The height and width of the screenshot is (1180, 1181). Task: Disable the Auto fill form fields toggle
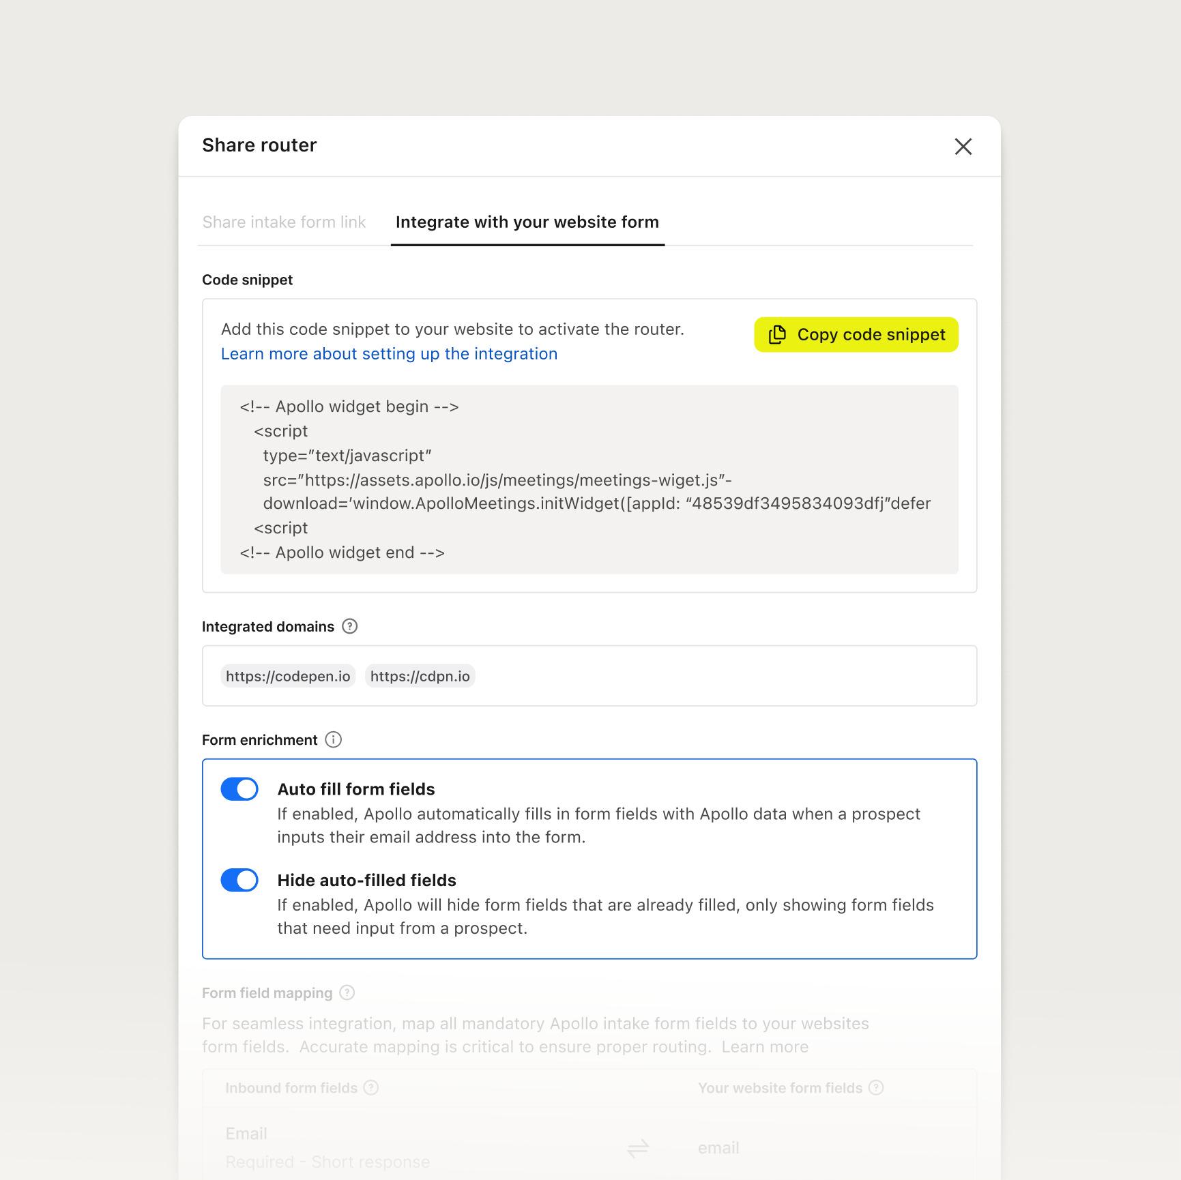tap(239, 789)
